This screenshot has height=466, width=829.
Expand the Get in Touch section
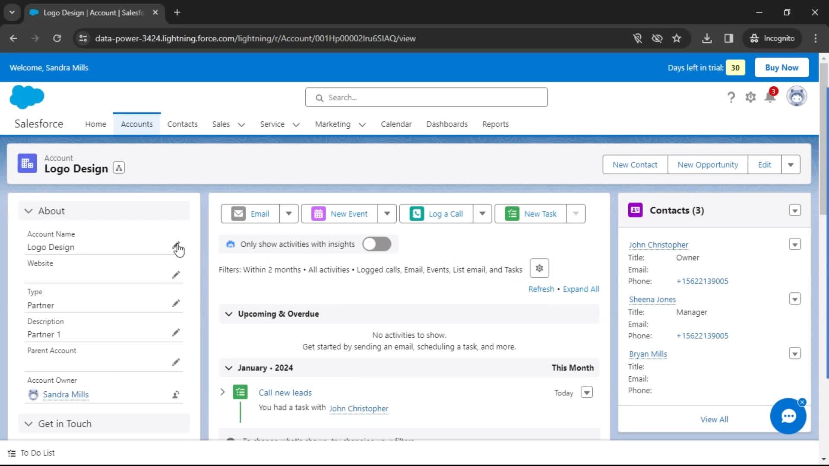(x=28, y=423)
